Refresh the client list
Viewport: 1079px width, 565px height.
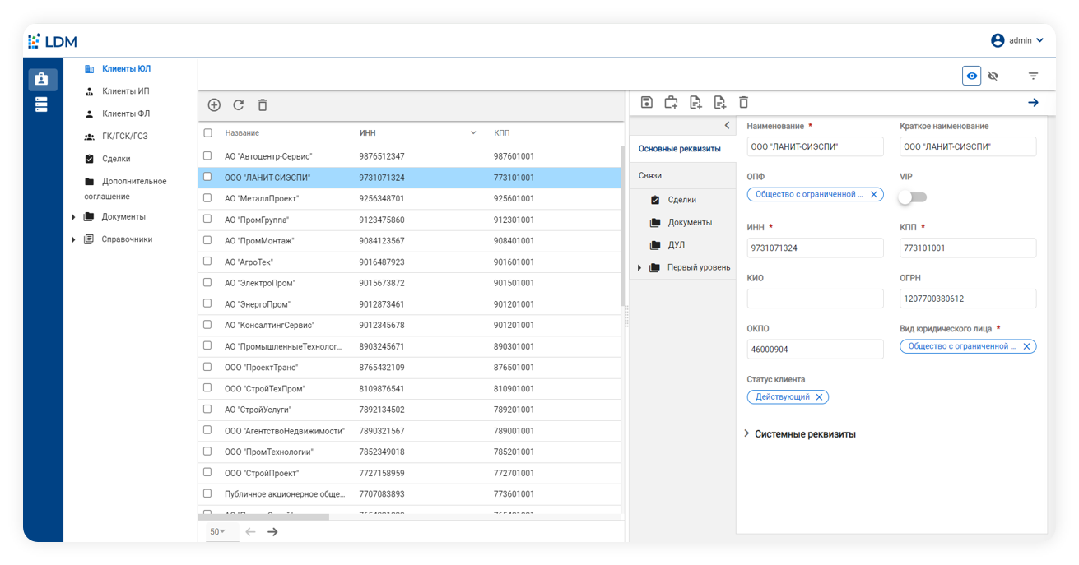click(238, 105)
